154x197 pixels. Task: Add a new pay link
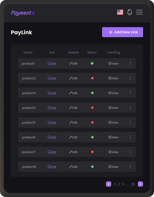122,32
